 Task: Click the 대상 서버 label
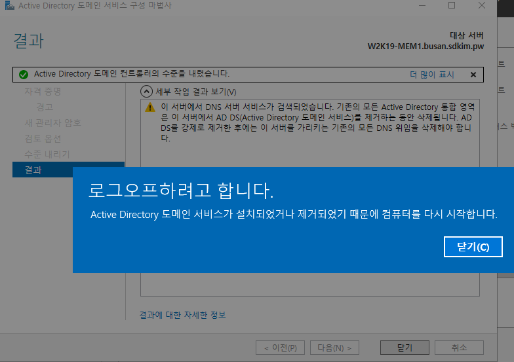coord(467,35)
